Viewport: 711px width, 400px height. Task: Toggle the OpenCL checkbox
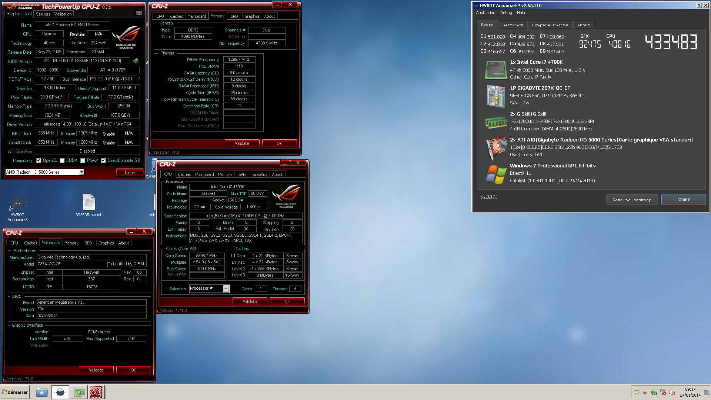39,160
